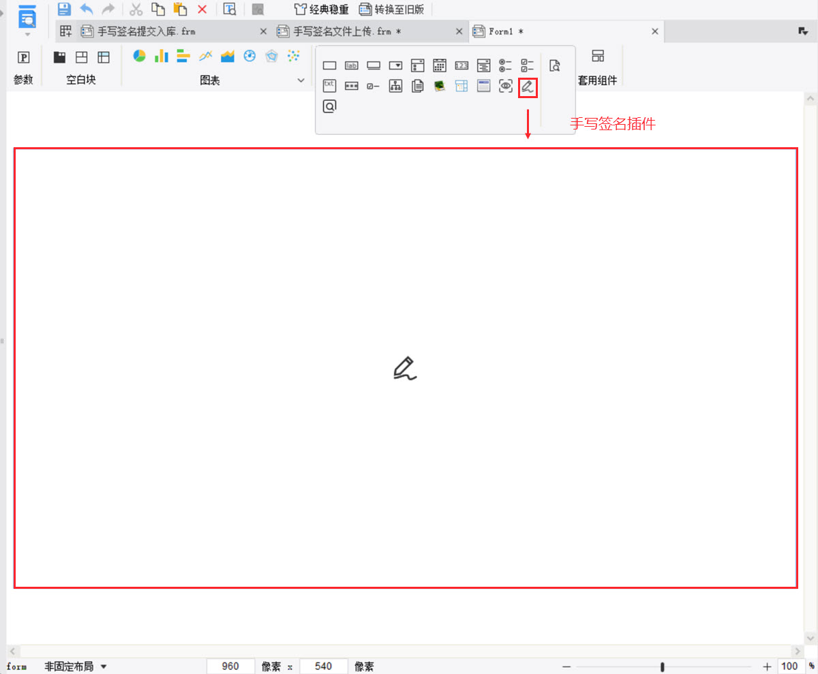Insert the pie chart
Screen dimensions: 818x674
tap(140, 56)
